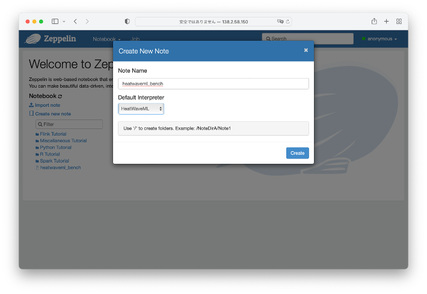The image size is (427, 294).
Task: Go back with Safari back arrow
Action: pyautogui.click(x=75, y=22)
